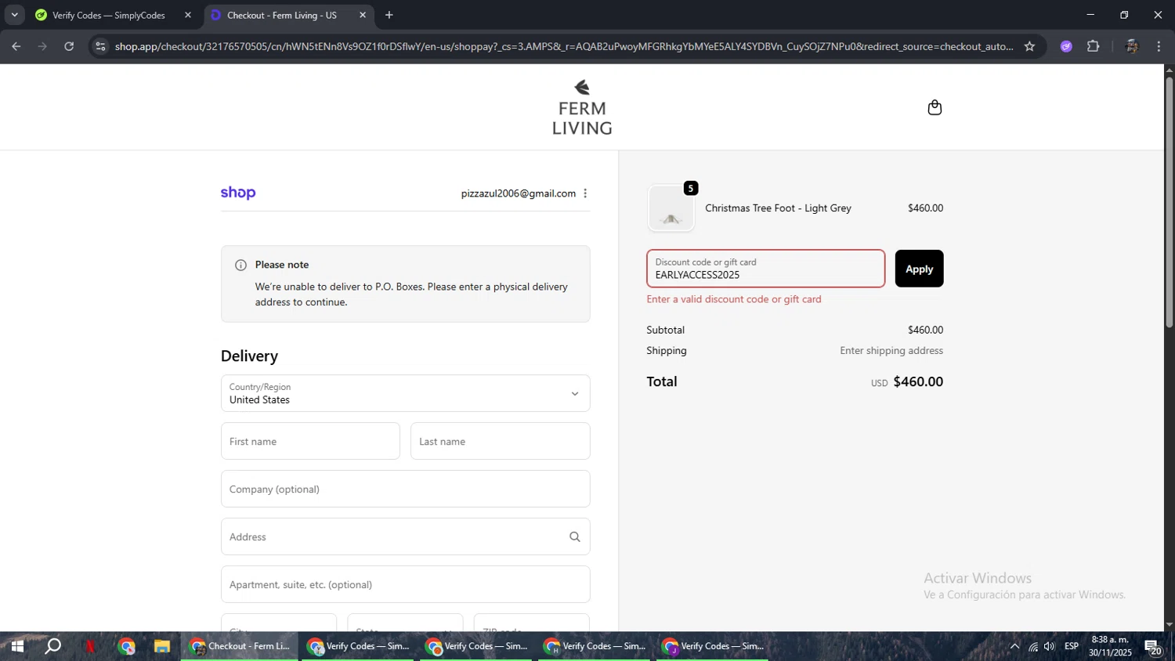Click the red app icon in taskbar

click(x=90, y=646)
